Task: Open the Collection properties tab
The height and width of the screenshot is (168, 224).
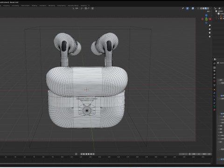Action: (214, 85)
